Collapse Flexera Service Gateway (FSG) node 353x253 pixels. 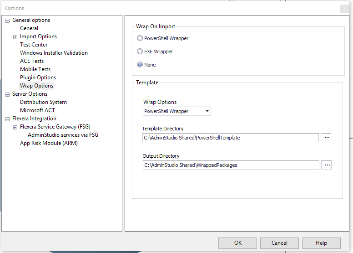(x=15, y=127)
